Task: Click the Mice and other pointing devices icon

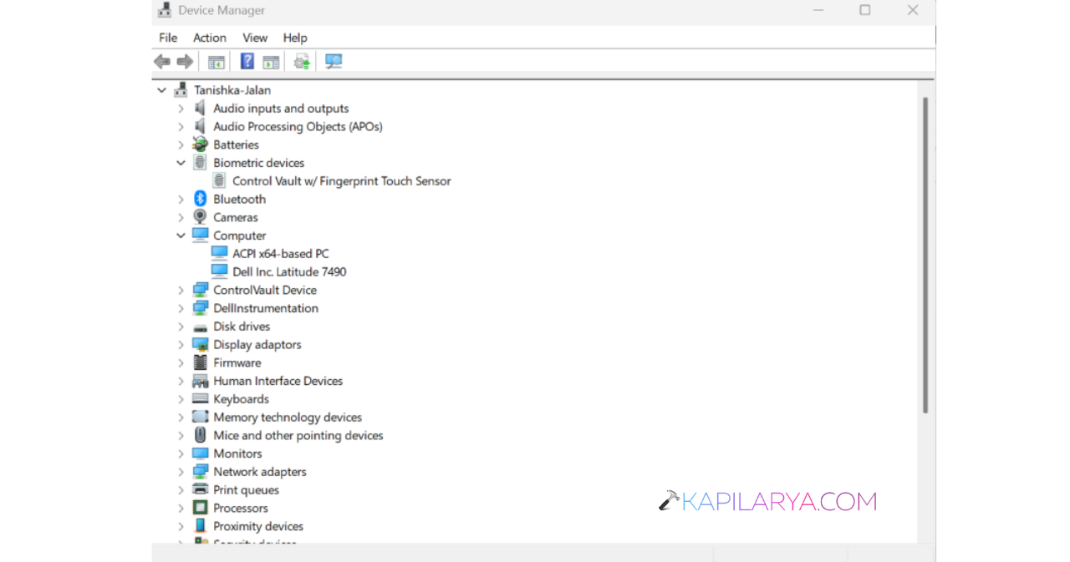Action: click(200, 435)
